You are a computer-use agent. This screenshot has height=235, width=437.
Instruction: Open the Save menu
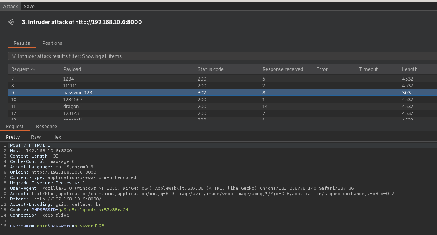click(x=29, y=6)
